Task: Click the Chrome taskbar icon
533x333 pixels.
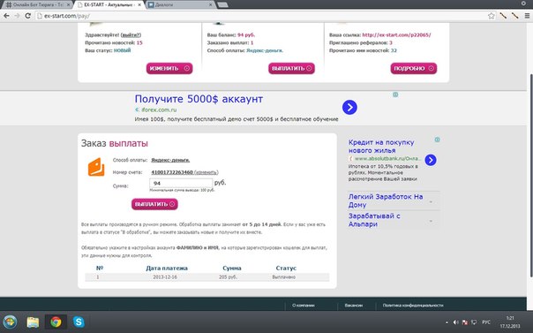Action: (x=56, y=322)
